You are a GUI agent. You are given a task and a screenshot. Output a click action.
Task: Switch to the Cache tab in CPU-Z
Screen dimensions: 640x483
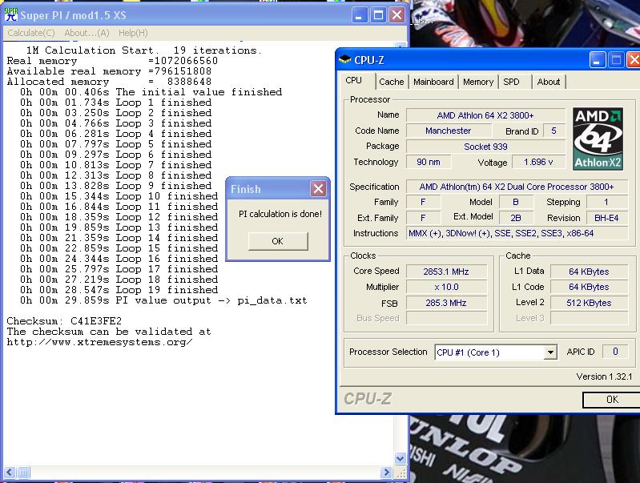pyautogui.click(x=392, y=82)
